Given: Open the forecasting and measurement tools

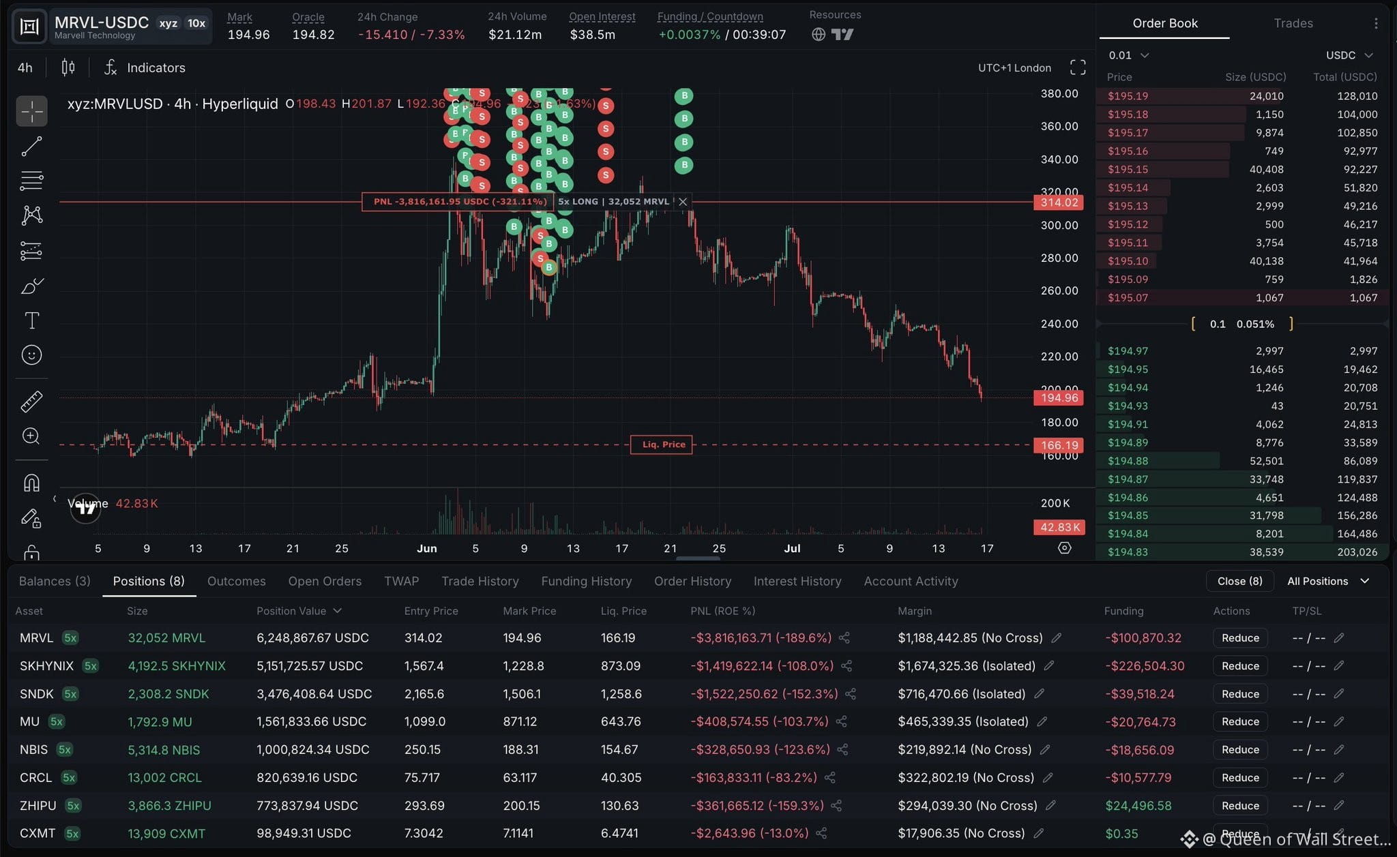Looking at the screenshot, I should (31, 251).
